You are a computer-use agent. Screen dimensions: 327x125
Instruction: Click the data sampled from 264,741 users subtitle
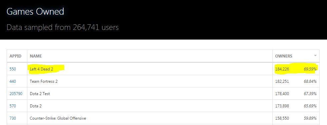[x=63, y=27]
